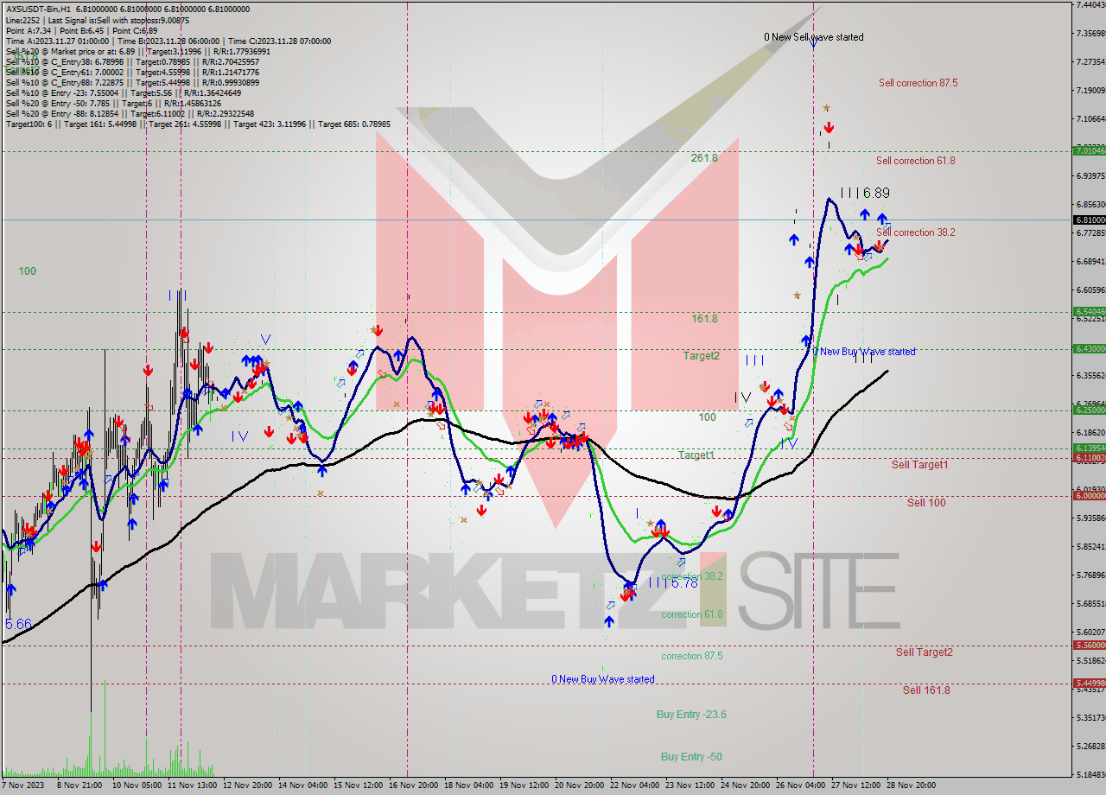Click the 7.44043 price axis value
The width and height of the screenshot is (1106, 795).
click(1090, 5)
